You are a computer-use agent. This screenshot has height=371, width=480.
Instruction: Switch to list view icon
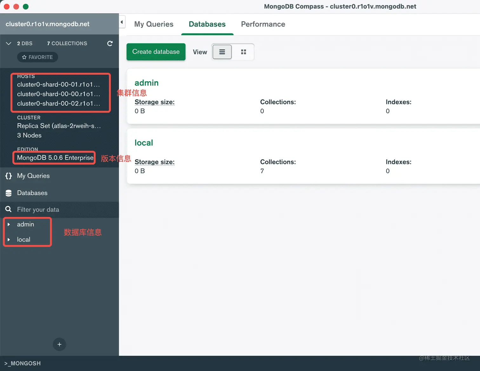coord(222,52)
